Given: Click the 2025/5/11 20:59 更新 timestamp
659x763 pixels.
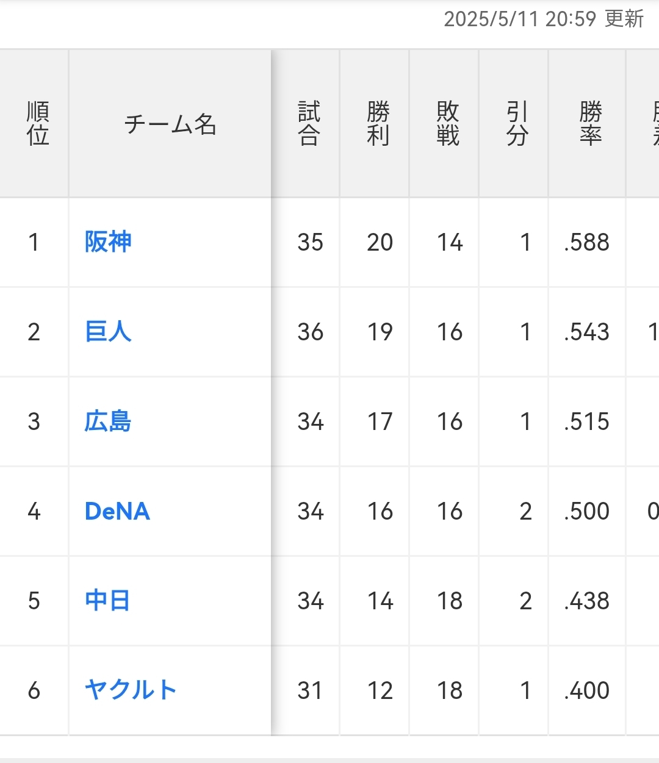Looking at the screenshot, I should pyautogui.click(x=544, y=20).
